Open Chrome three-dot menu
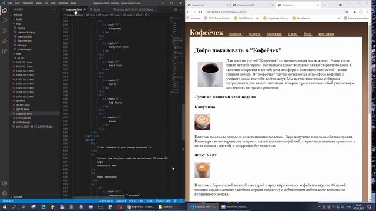This screenshot has height=211, width=376. (x=367, y=12)
